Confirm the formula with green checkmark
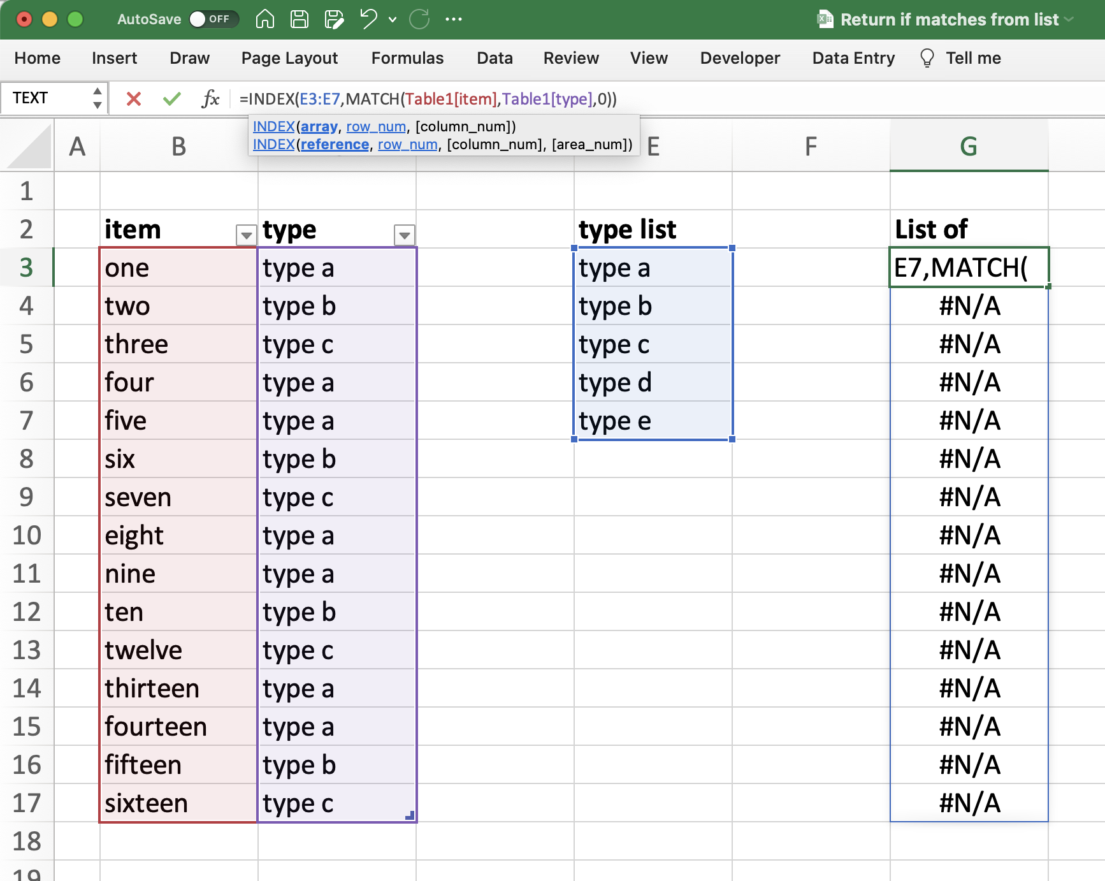Viewport: 1105px width, 881px height. tap(171, 98)
